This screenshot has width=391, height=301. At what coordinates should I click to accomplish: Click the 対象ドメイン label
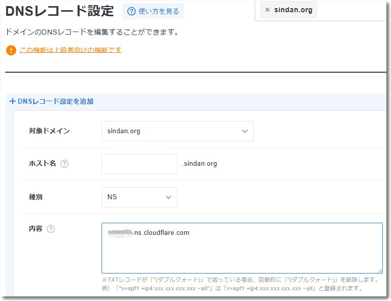[x=49, y=131]
